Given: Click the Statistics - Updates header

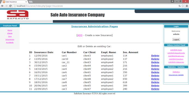Looking at the screenshot, I should click(x=176, y=67).
